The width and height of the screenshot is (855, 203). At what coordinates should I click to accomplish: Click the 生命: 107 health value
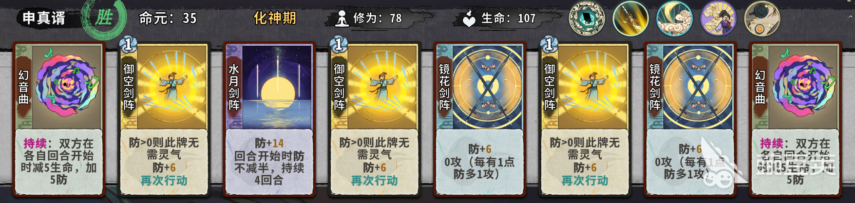click(509, 18)
